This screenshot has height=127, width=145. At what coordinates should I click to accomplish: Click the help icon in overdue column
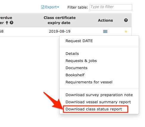point(12,23)
